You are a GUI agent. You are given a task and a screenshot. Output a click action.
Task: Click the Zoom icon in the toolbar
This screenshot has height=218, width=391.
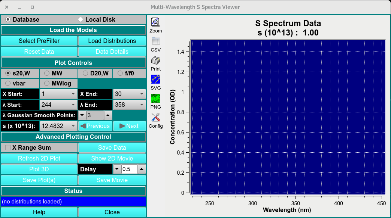[155, 22]
